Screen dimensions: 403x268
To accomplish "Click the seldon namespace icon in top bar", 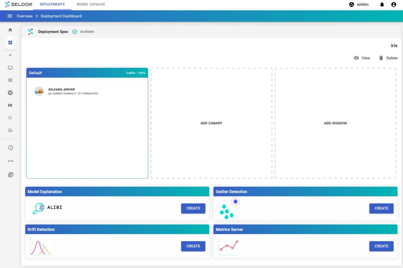I will coord(351,4).
